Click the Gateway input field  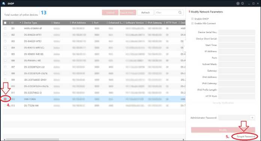237,71
